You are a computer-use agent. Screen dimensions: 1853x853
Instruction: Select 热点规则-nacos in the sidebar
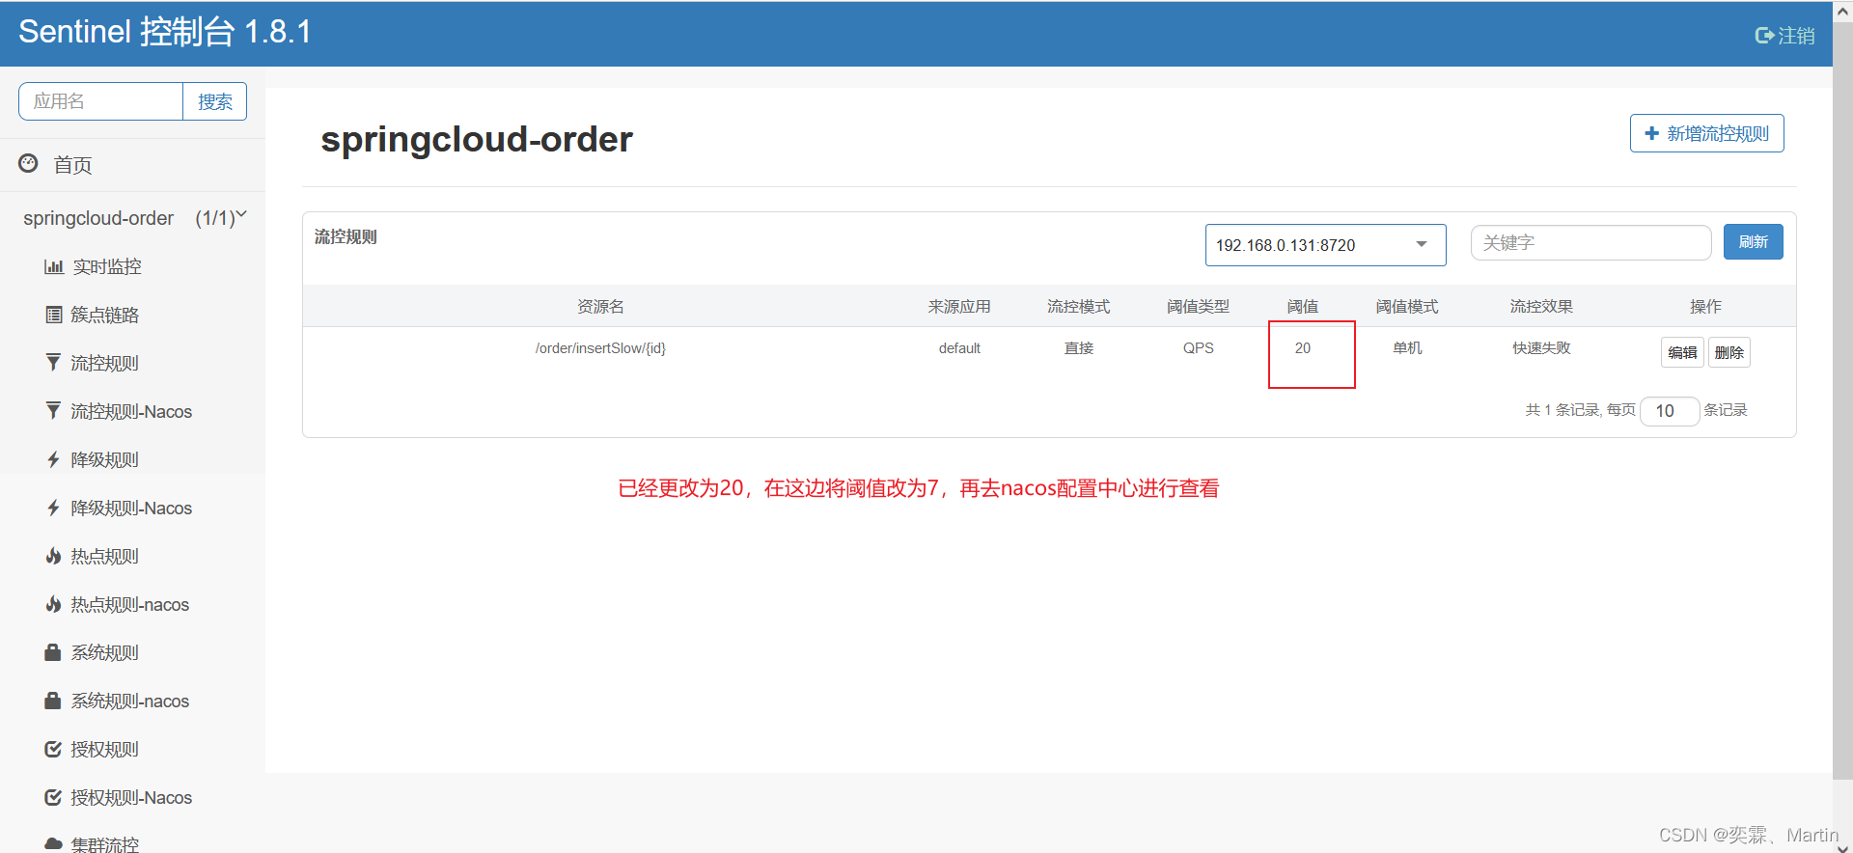click(129, 605)
